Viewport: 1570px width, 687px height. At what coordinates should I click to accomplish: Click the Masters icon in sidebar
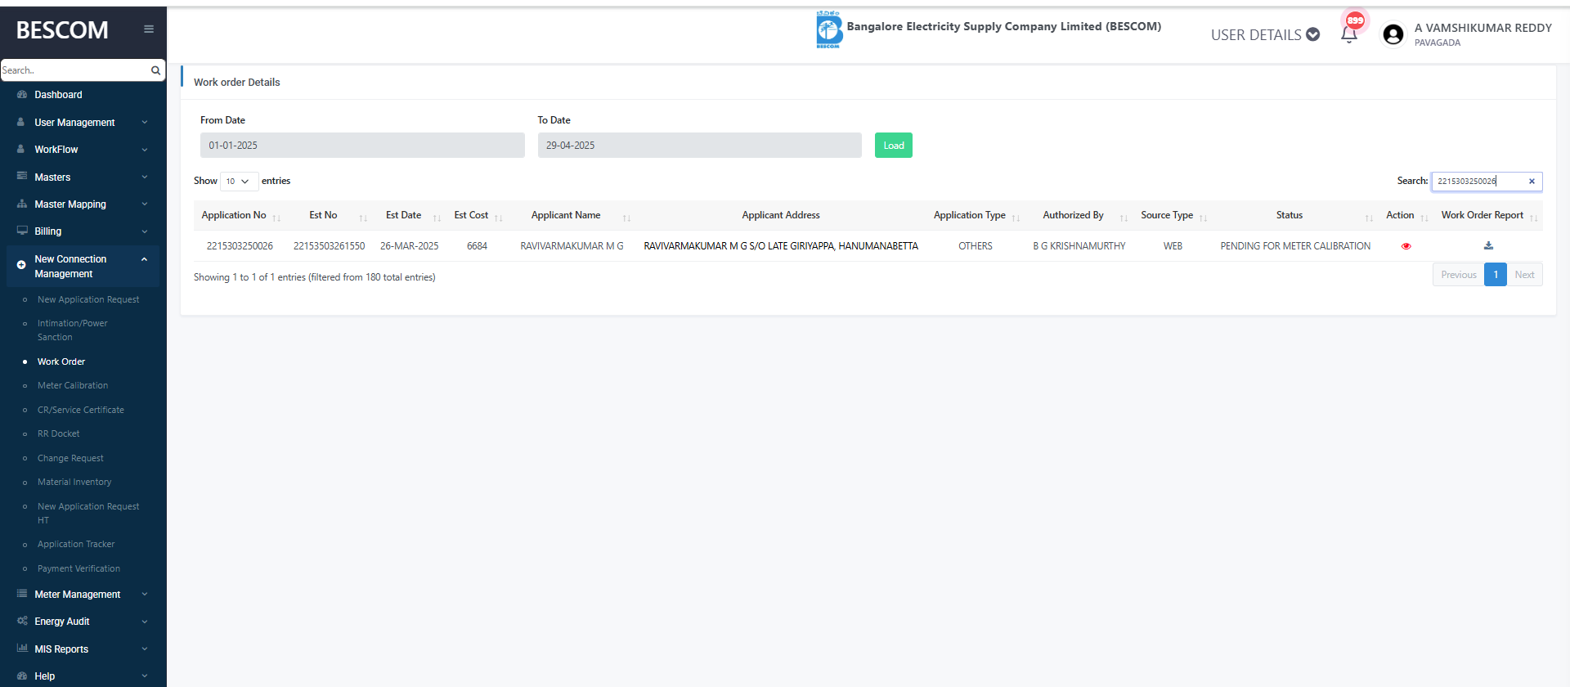[x=22, y=177]
